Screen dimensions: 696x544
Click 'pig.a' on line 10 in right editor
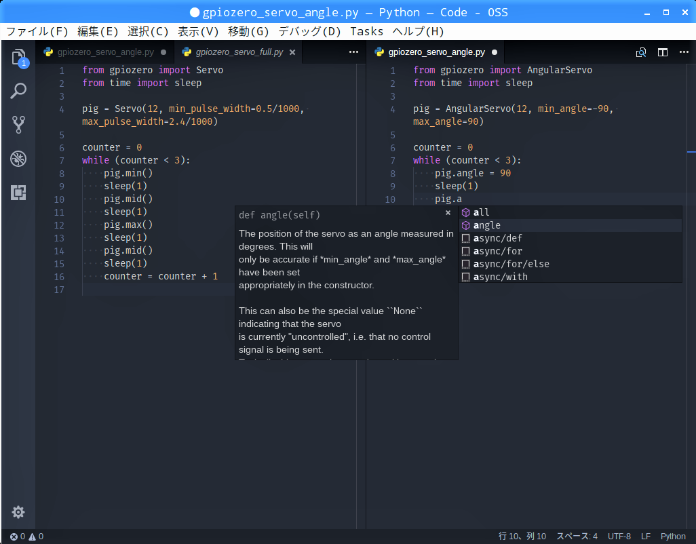click(x=448, y=199)
